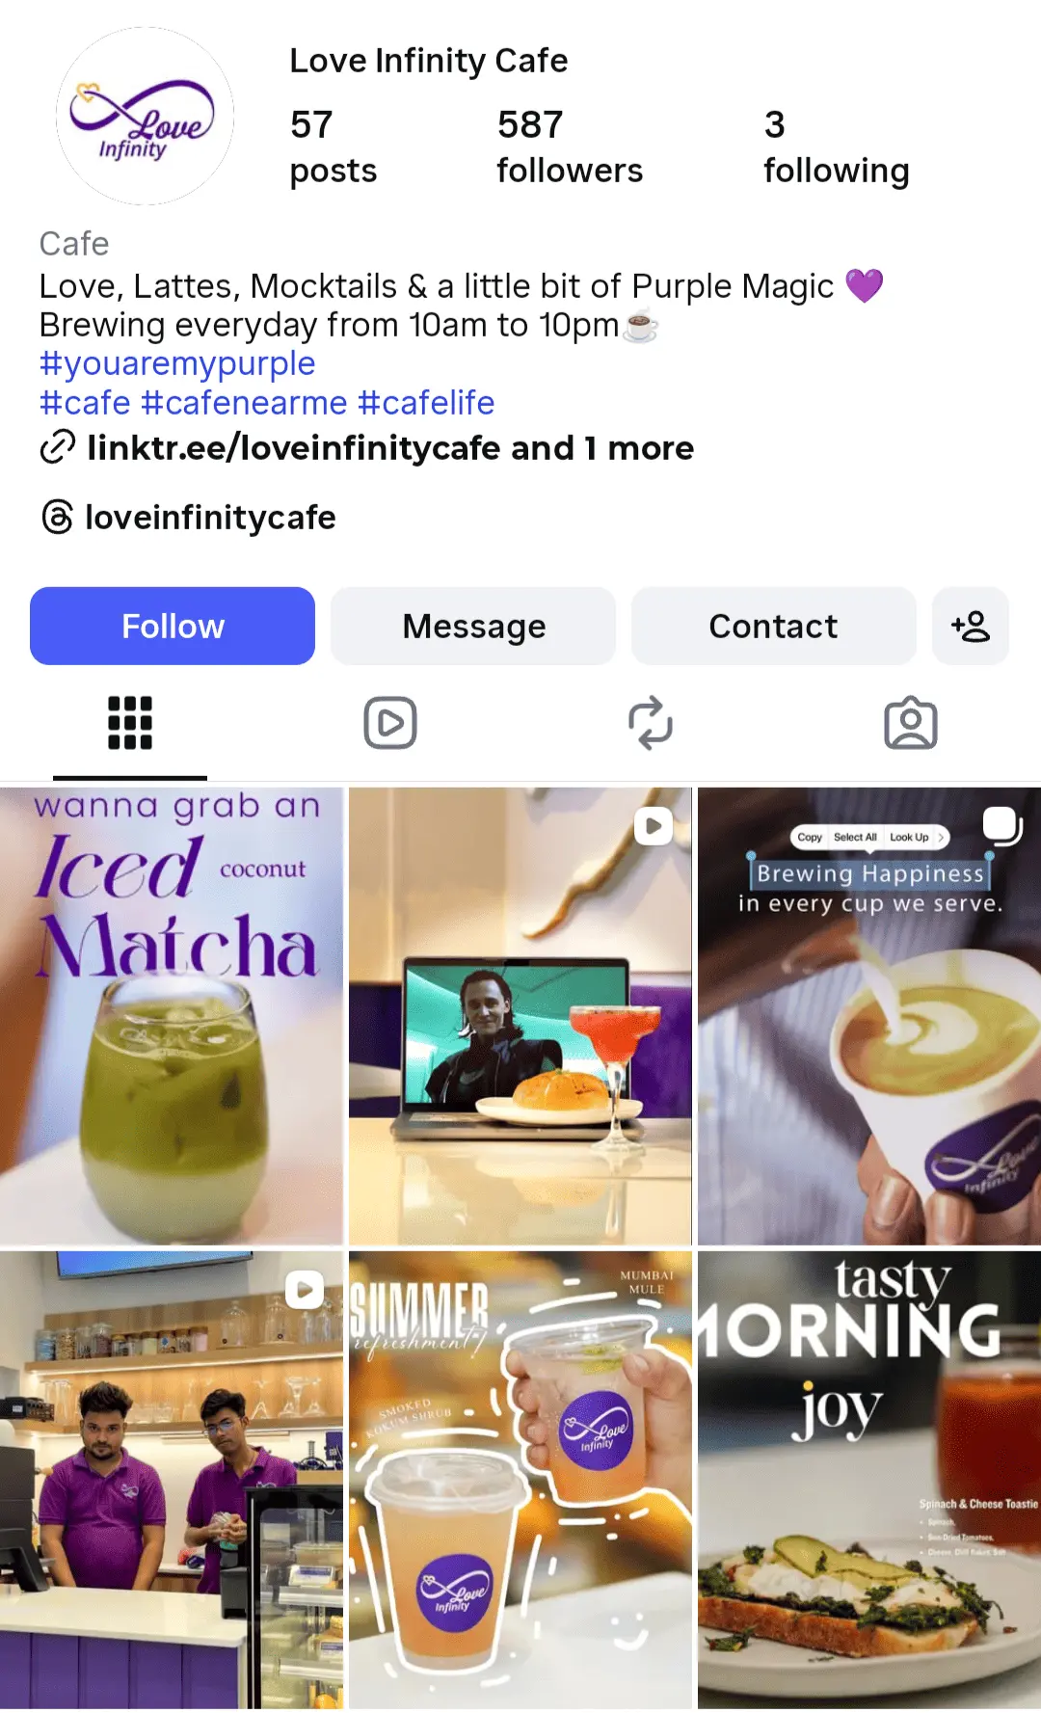Open the #youaremypurple hashtag
1041x1713 pixels.
177,363
